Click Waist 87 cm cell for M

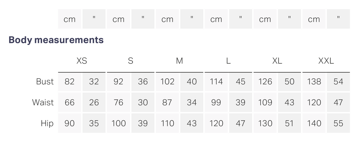pyautogui.click(x=167, y=102)
